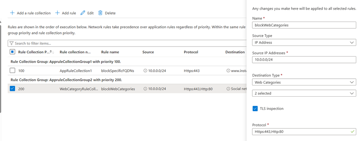The height and width of the screenshot is (141, 358).
Task: Click the WebCategoryRuleColl... cell
Action: [x=79, y=89]
